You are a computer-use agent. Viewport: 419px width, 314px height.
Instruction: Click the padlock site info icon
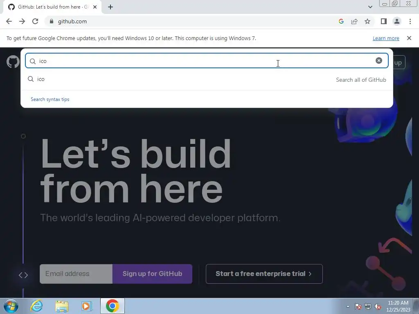point(52,21)
